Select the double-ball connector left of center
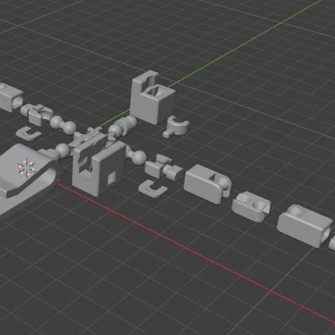Screen dimensions: 335x335 64,125
